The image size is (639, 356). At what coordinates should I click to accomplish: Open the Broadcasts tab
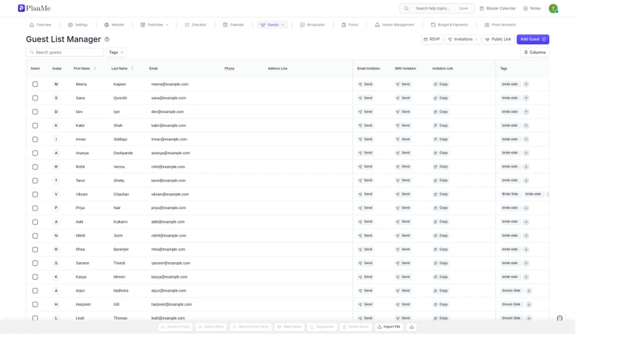click(312, 25)
